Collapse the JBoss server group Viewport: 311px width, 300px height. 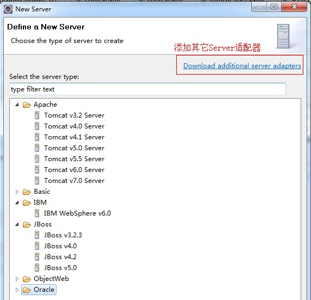click(17, 224)
